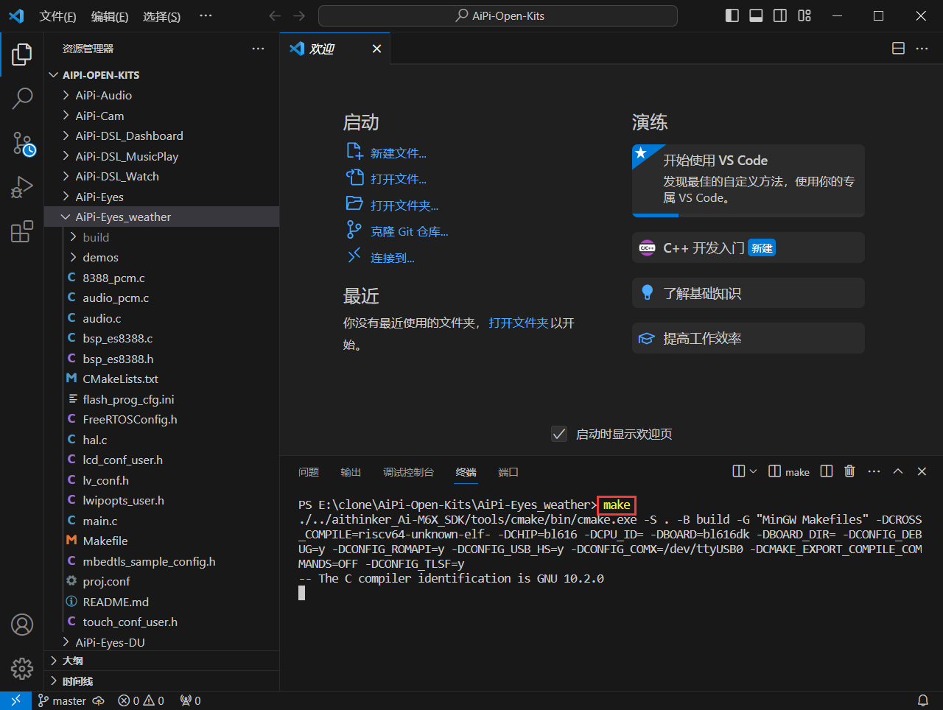Open explorer views and more actions menu
Image resolution: width=943 pixels, height=710 pixels.
(258, 49)
